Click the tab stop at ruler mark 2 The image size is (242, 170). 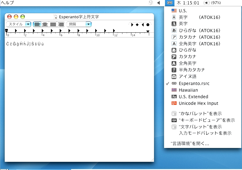coord(25,31)
